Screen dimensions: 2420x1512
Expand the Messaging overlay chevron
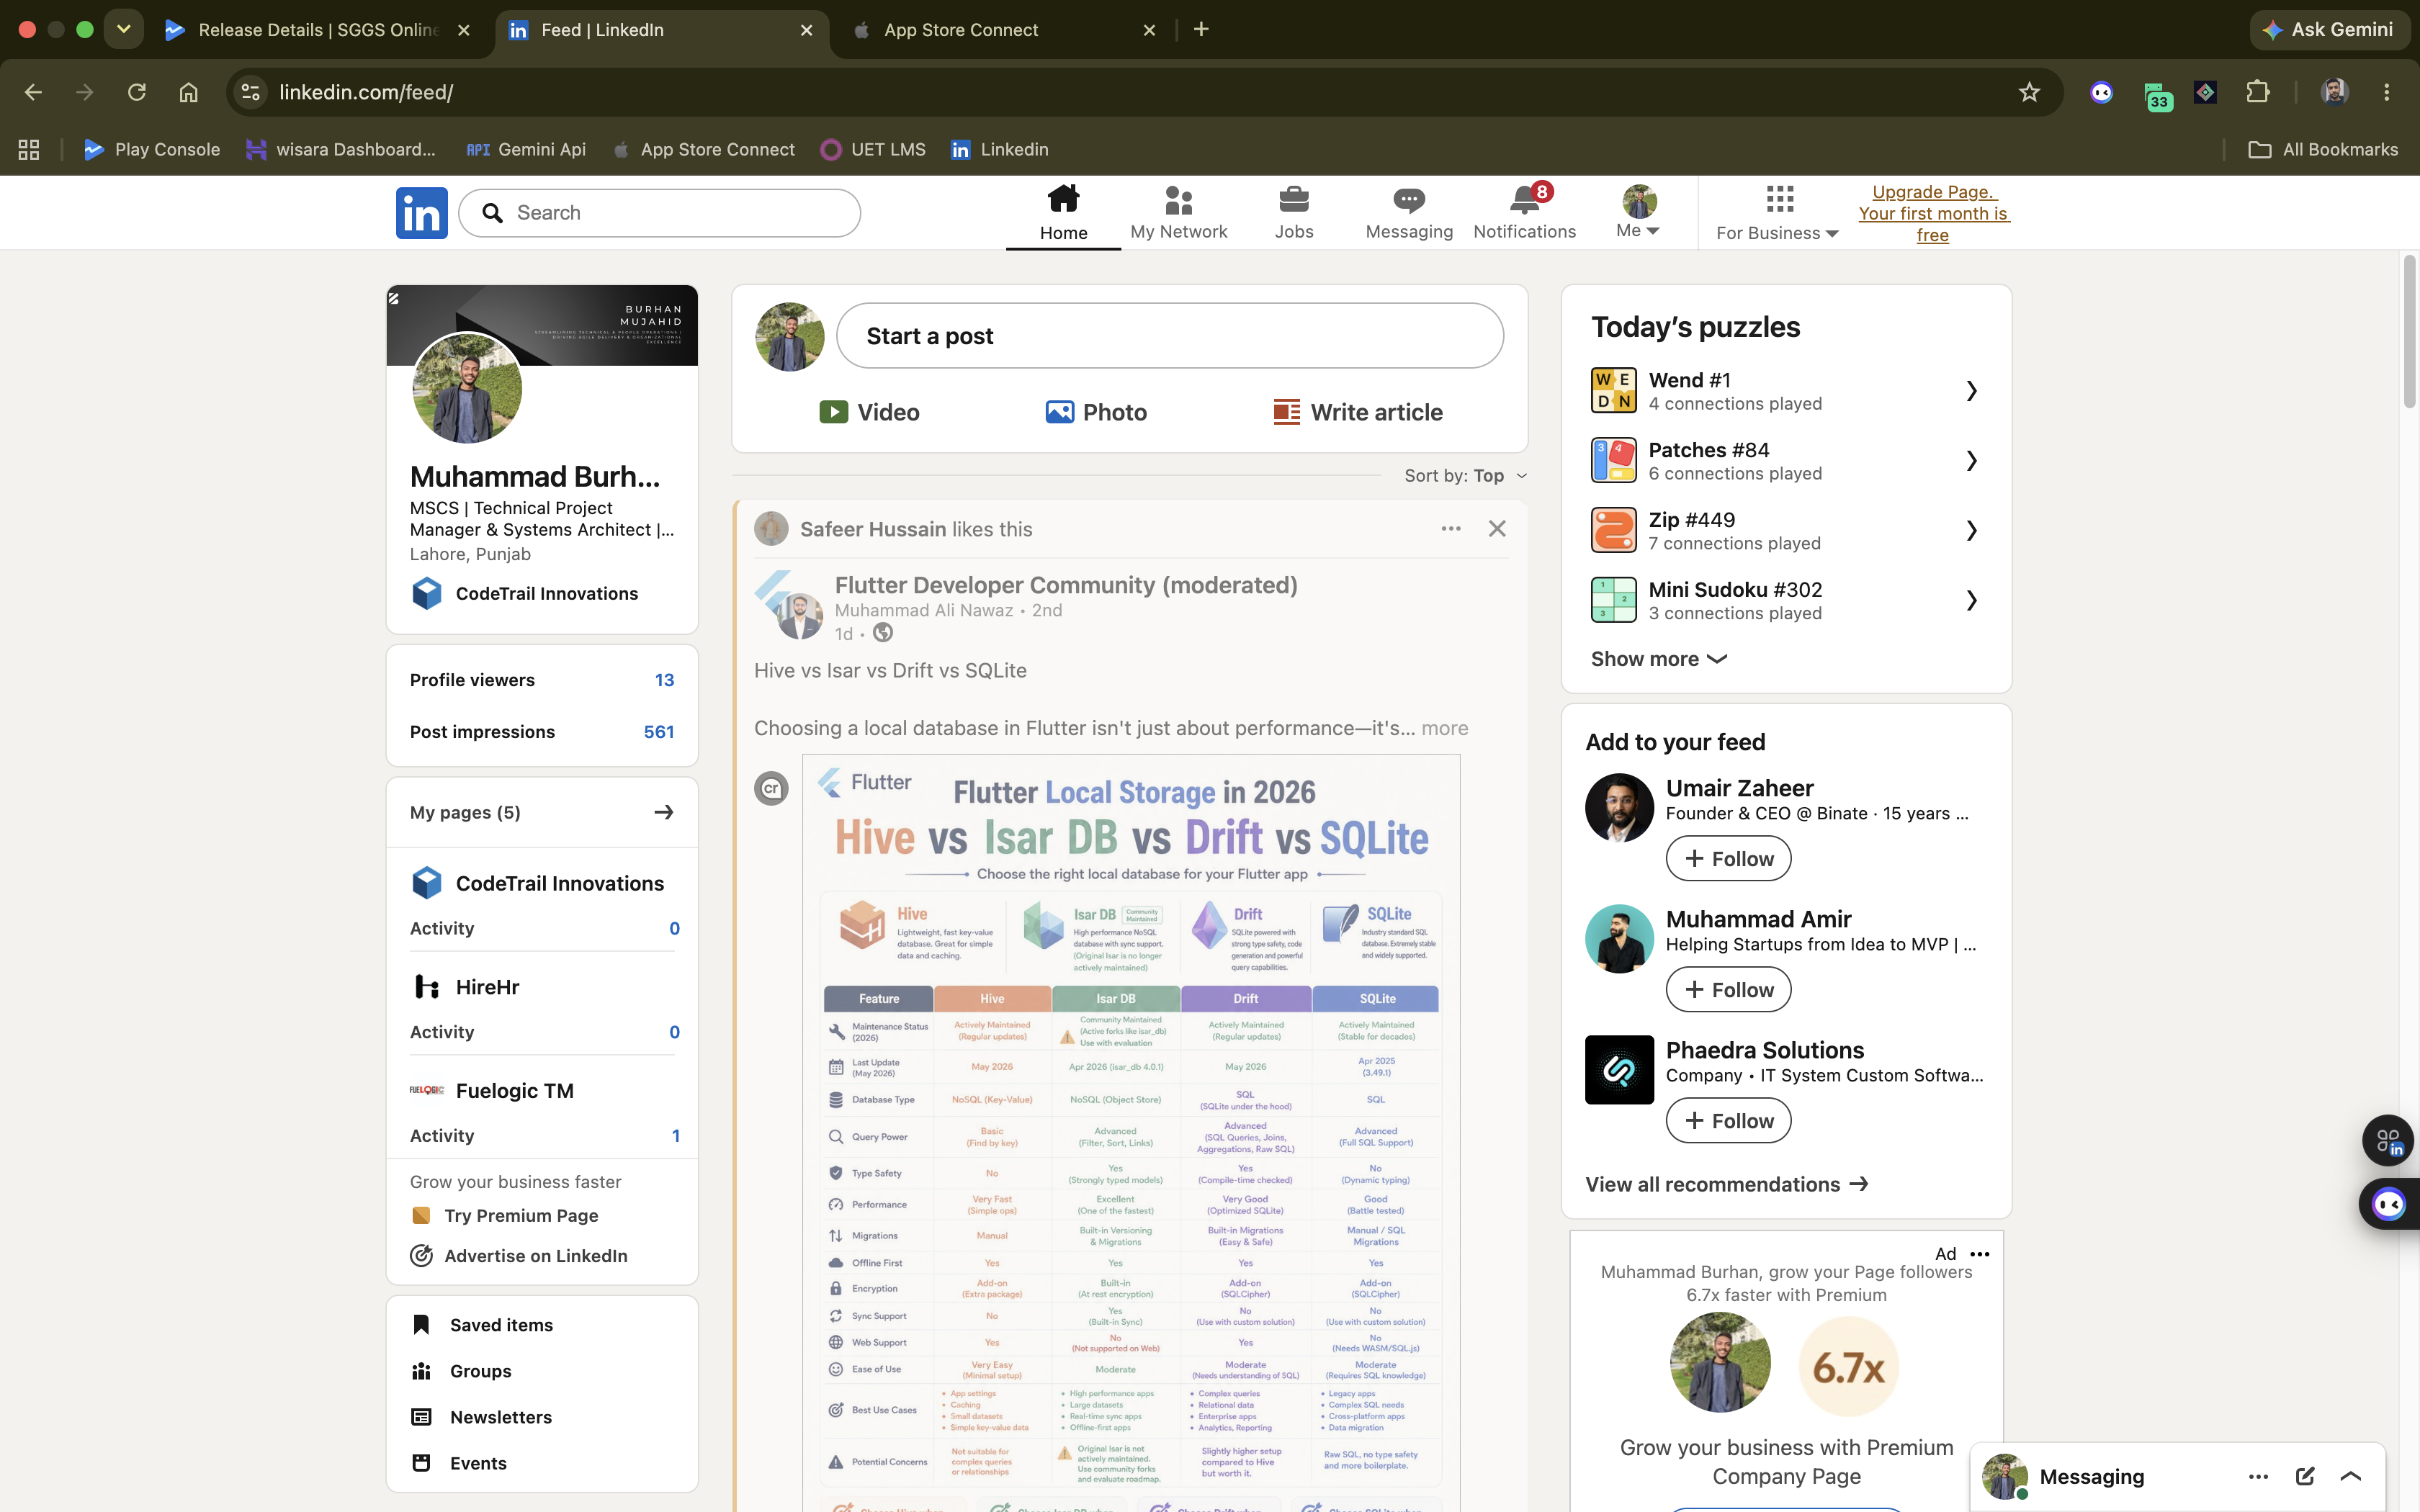[2351, 1477]
